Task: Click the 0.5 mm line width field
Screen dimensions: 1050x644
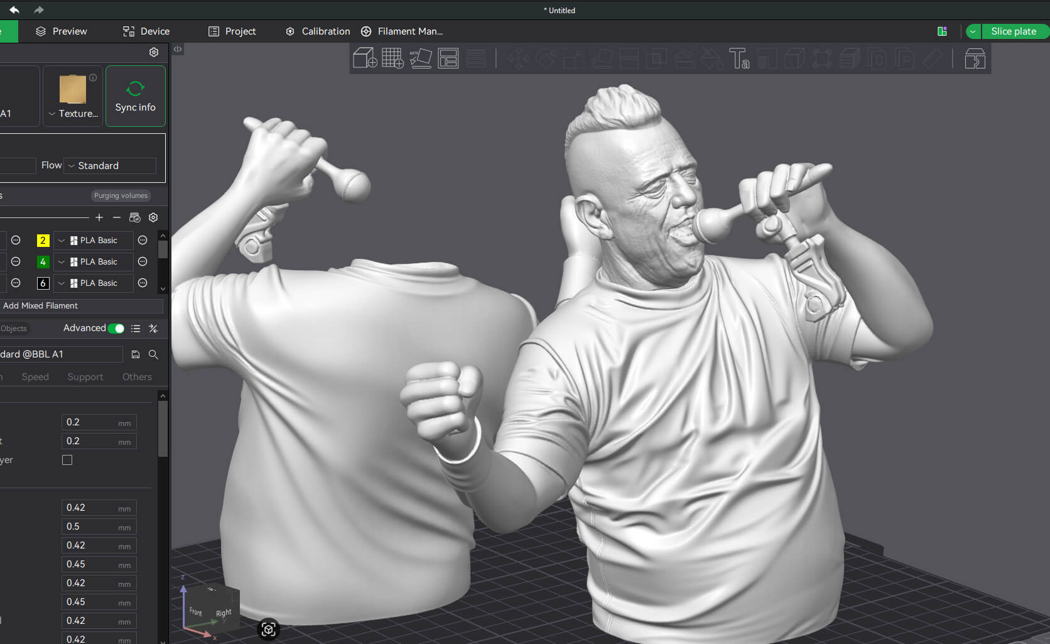Action: [x=99, y=527]
